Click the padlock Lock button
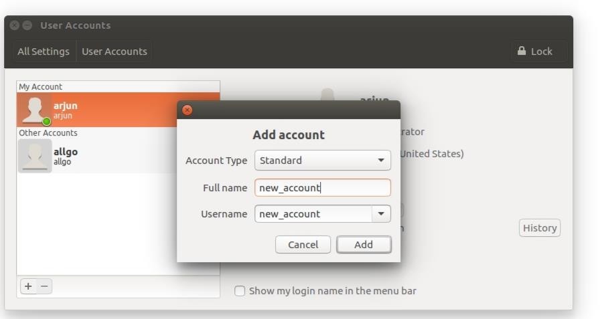The height and width of the screenshot is (319, 600). pos(539,51)
